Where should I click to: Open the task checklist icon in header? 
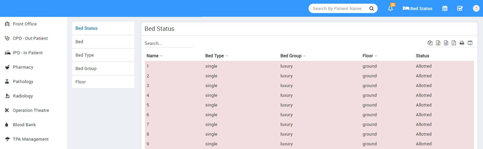pos(460,9)
